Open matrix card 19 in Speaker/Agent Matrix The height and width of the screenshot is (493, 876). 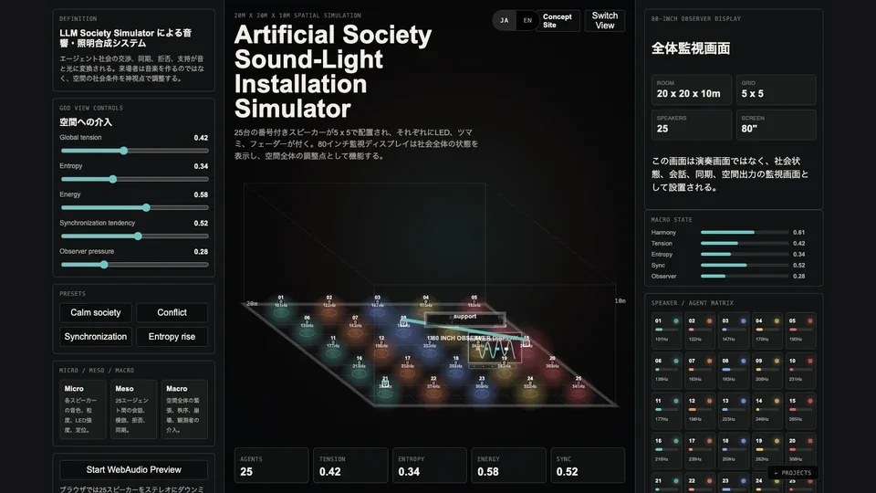(x=767, y=450)
